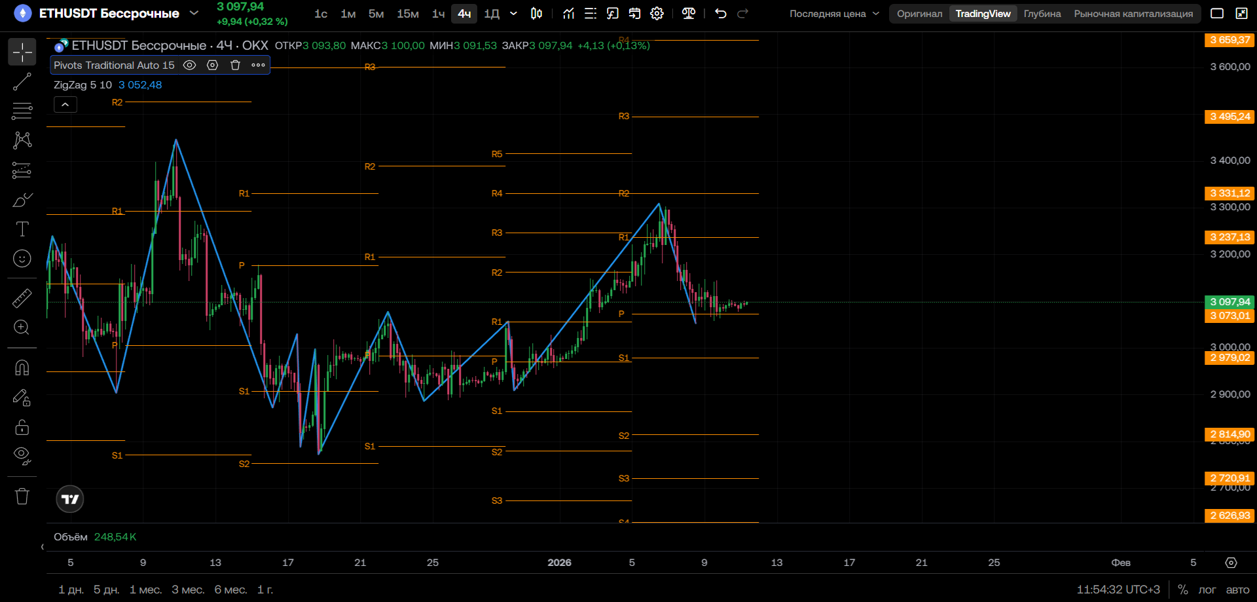Viewport: 1257px width, 602px height.
Task: Expand the ETHUSDT symbol selector
Action: [194, 13]
